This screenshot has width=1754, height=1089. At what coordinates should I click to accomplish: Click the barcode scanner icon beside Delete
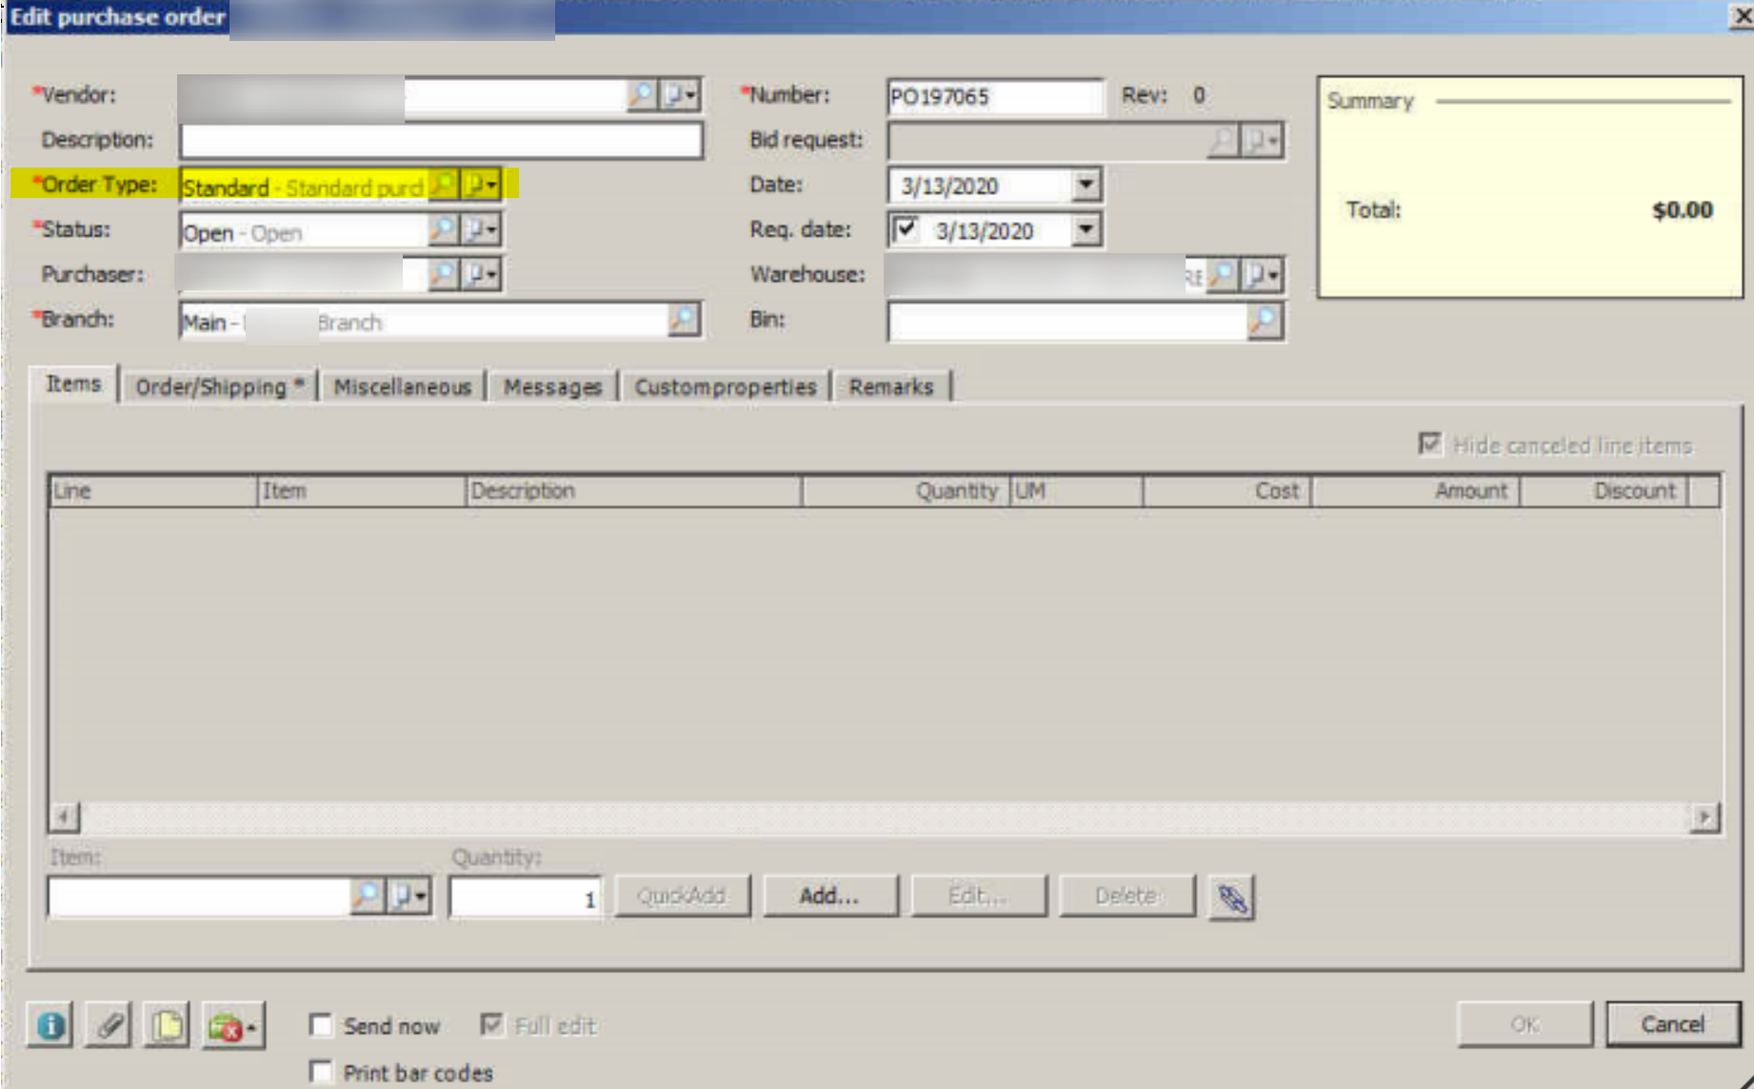[x=1231, y=898]
